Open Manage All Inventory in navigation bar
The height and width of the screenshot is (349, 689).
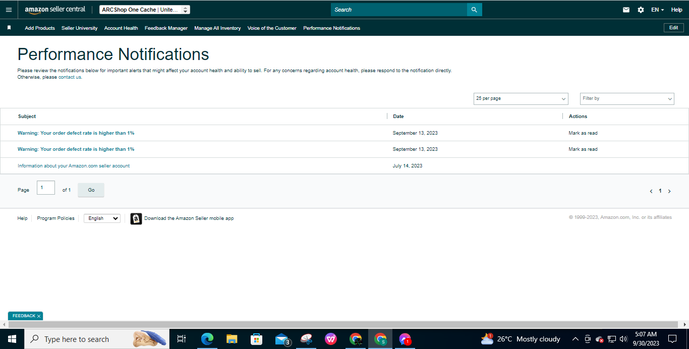coord(217,28)
